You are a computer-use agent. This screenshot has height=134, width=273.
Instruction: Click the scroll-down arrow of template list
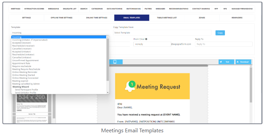[x=108, y=93]
